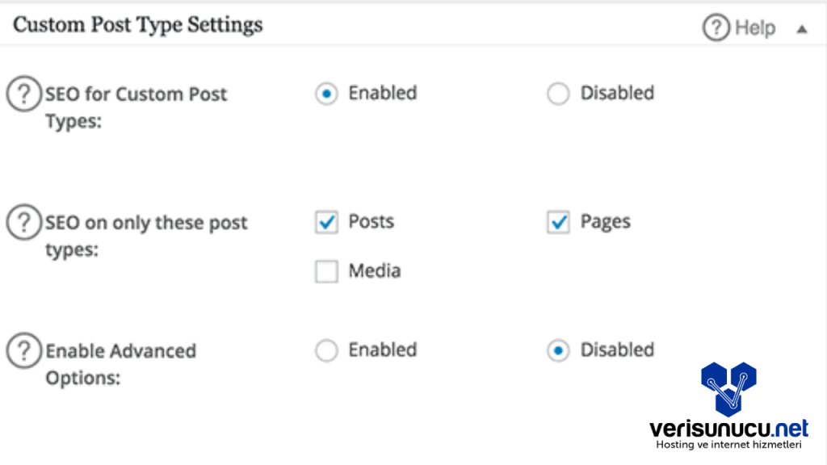Click the Posts label text
The image size is (827, 465).
(x=371, y=221)
